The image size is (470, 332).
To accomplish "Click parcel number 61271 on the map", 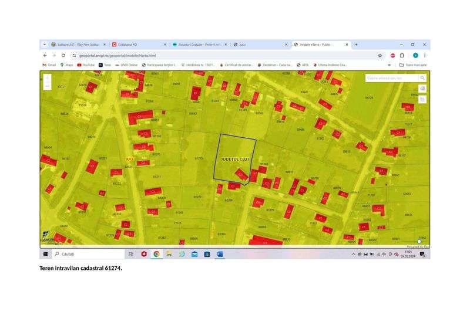I will [x=157, y=177].
